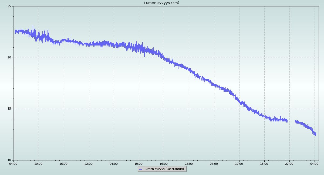The width and height of the screenshot is (324, 175).
Task: Click the 15 label on the y-axis
Action: point(9,109)
